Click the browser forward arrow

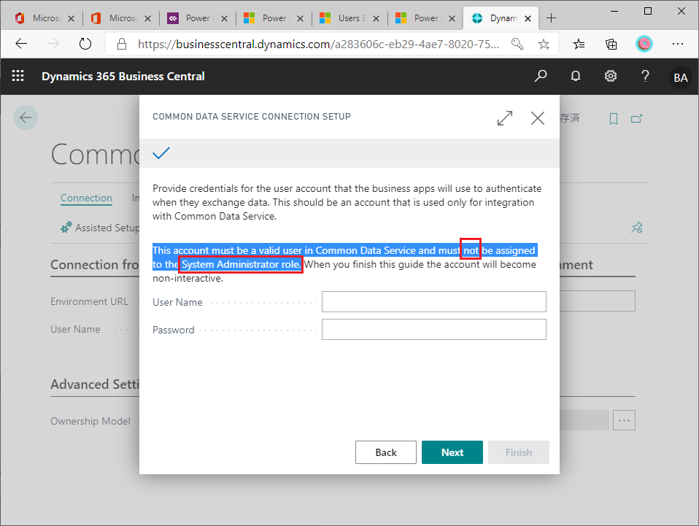[53, 44]
